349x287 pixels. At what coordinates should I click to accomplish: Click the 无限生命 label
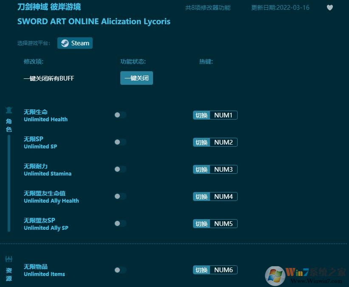(x=36, y=112)
